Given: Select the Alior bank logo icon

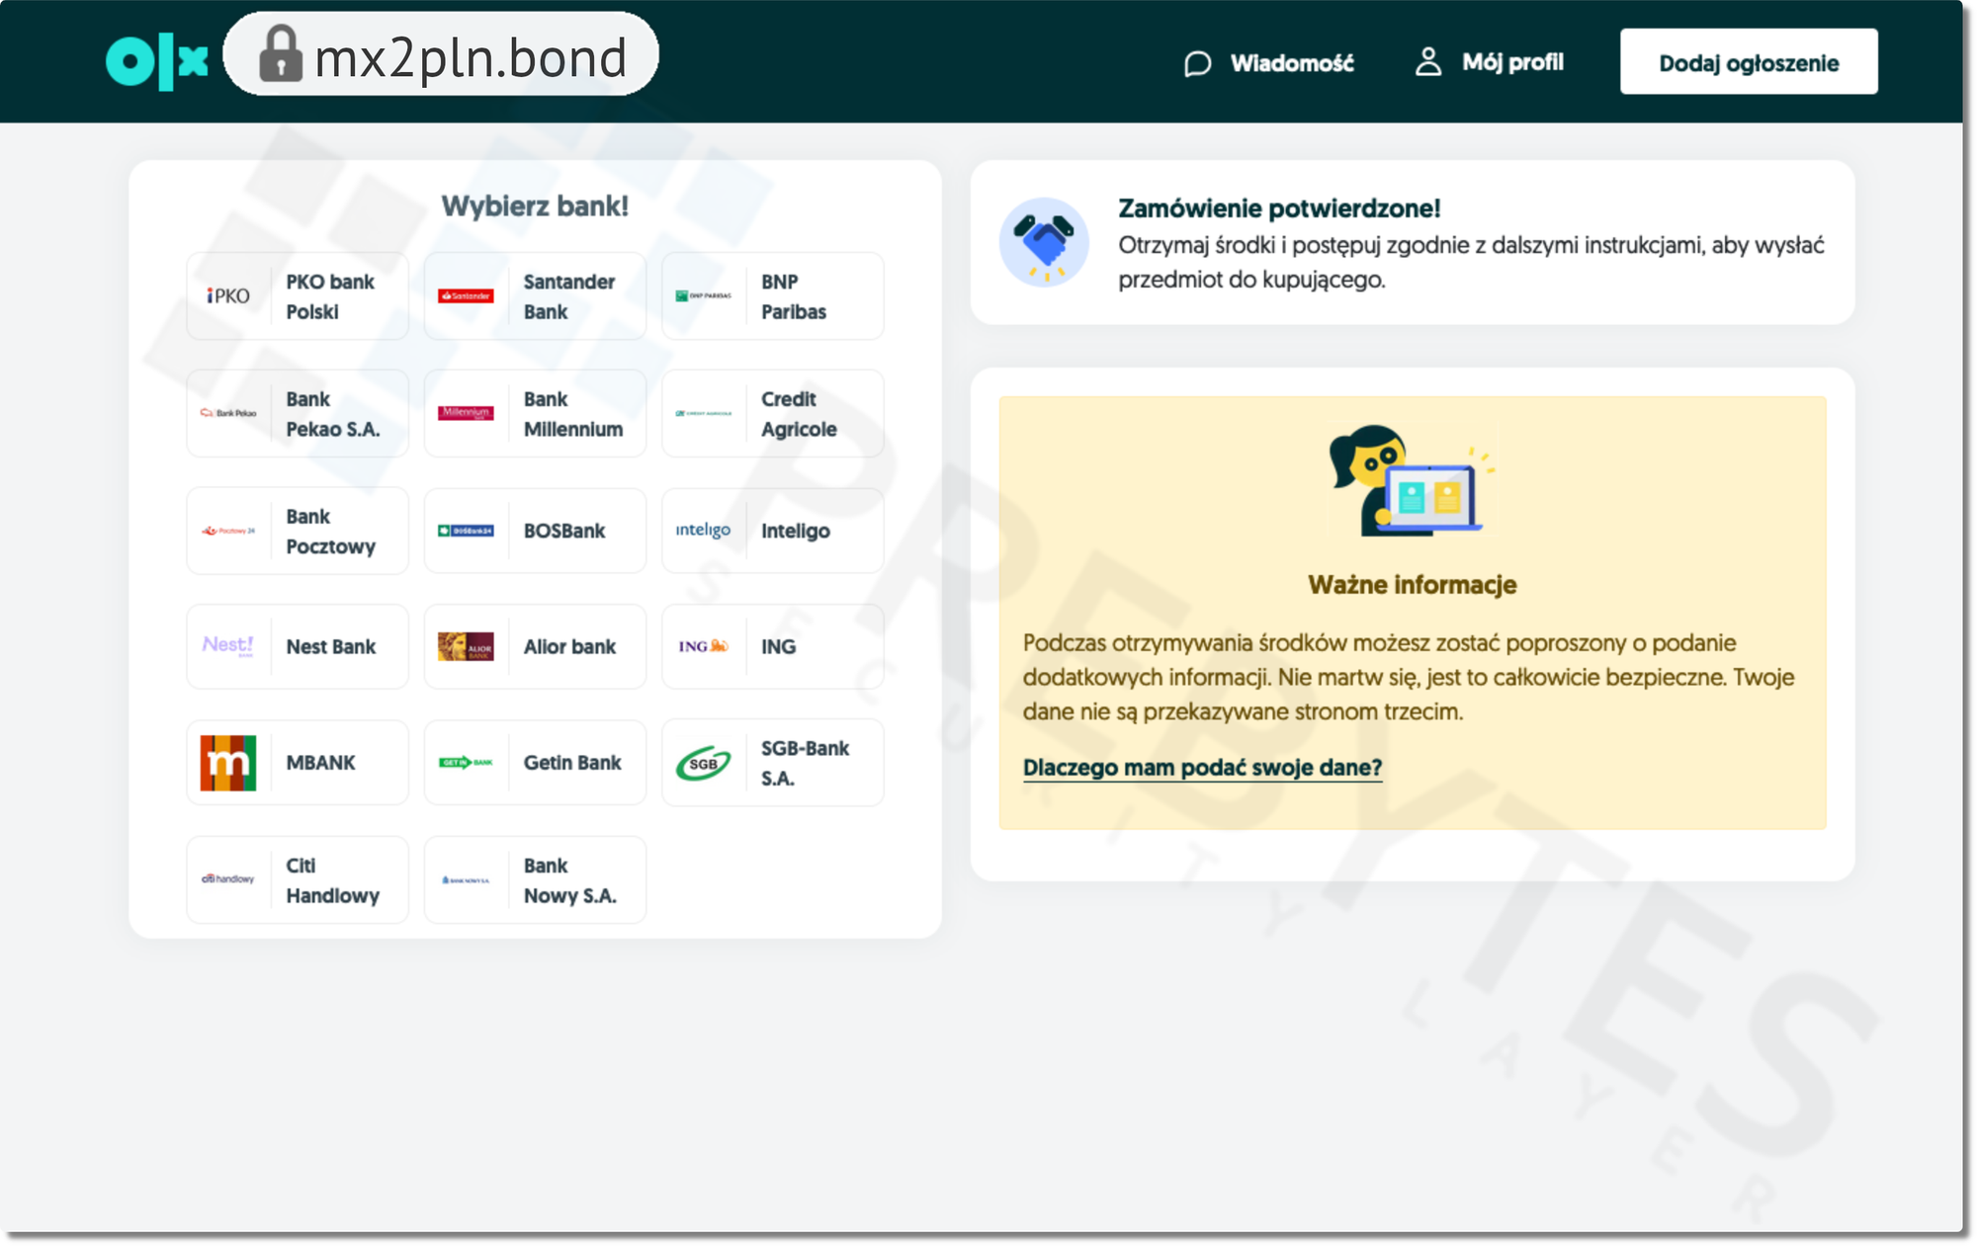Looking at the screenshot, I should tap(466, 646).
